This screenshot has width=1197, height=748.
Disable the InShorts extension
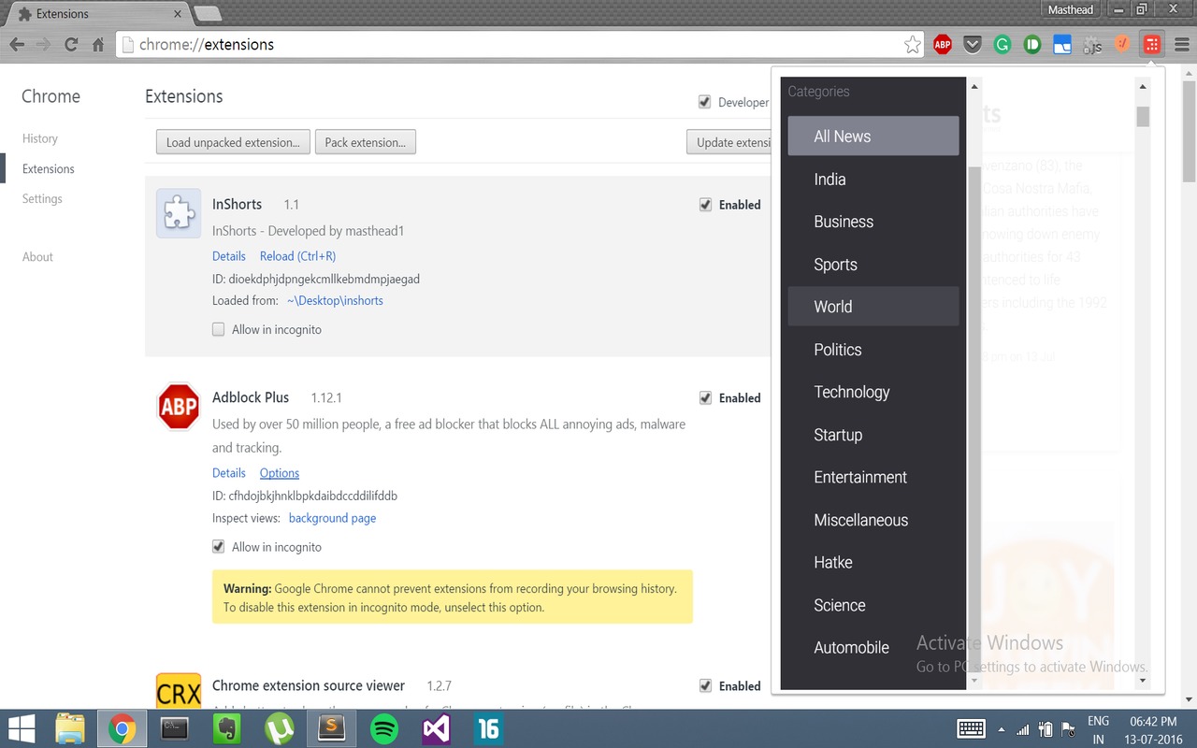705,205
